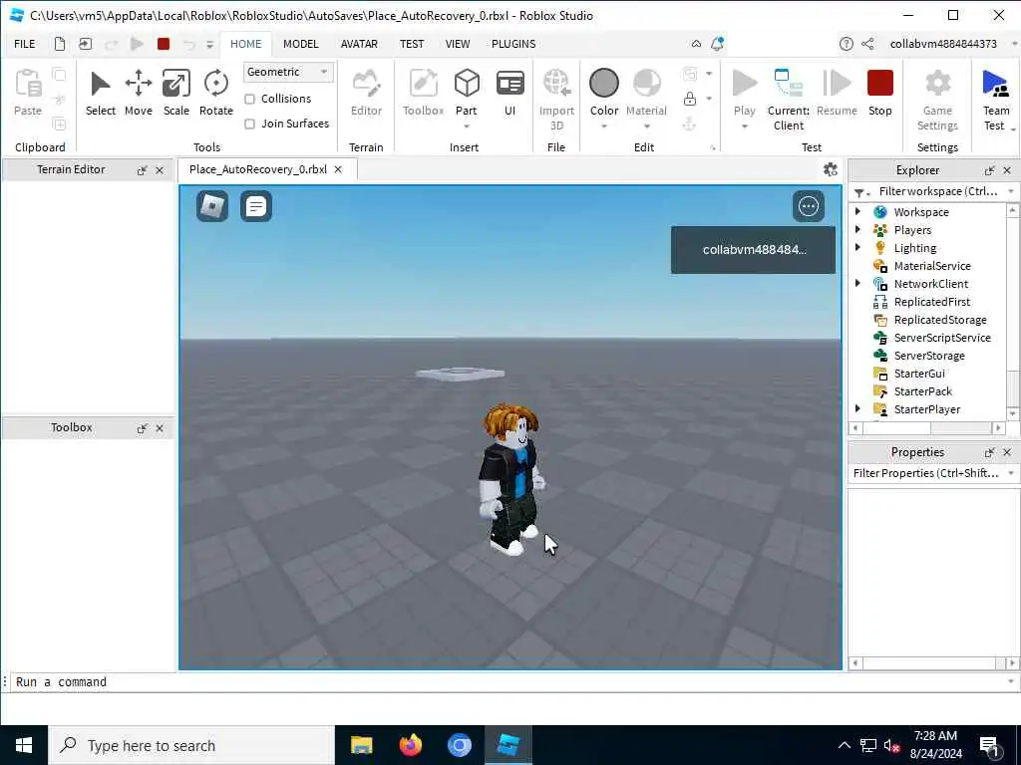Open Part type dropdown arrow
Image resolution: width=1021 pixels, height=765 pixels.
pos(467,127)
